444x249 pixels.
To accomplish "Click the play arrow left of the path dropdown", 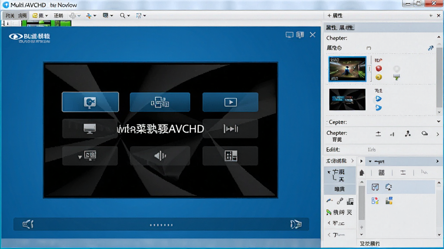I will coord(361,161).
